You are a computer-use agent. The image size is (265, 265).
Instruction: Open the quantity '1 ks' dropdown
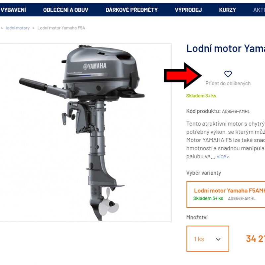208,238
